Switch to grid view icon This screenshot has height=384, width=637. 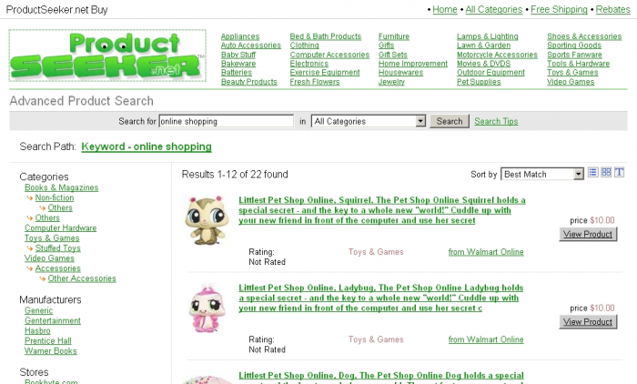click(x=606, y=172)
